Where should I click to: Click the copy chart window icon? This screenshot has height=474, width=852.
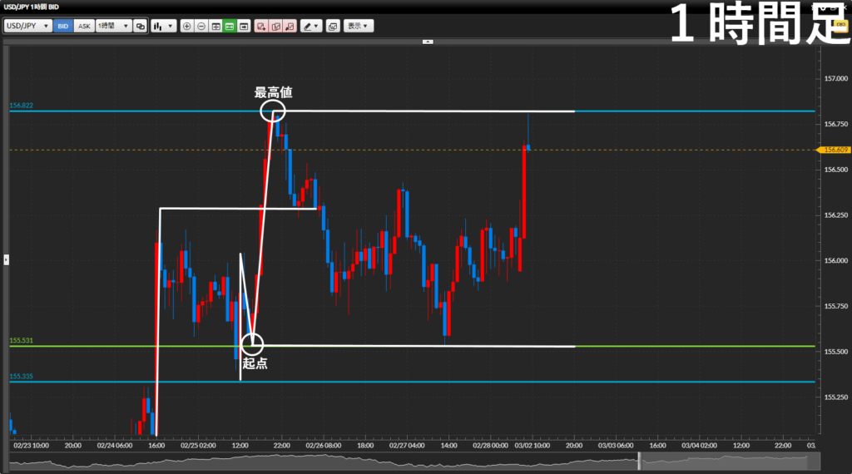coord(333,26)
